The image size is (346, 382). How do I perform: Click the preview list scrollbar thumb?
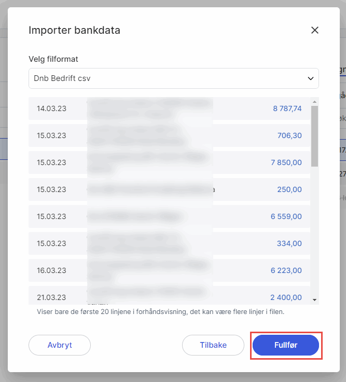(x=314, y=136)
